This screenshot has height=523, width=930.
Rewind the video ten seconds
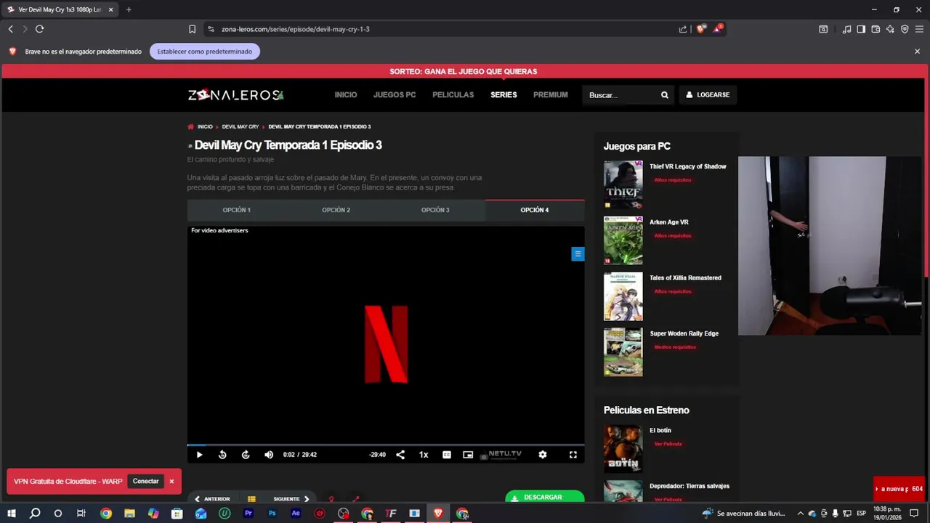click(222, 455)
